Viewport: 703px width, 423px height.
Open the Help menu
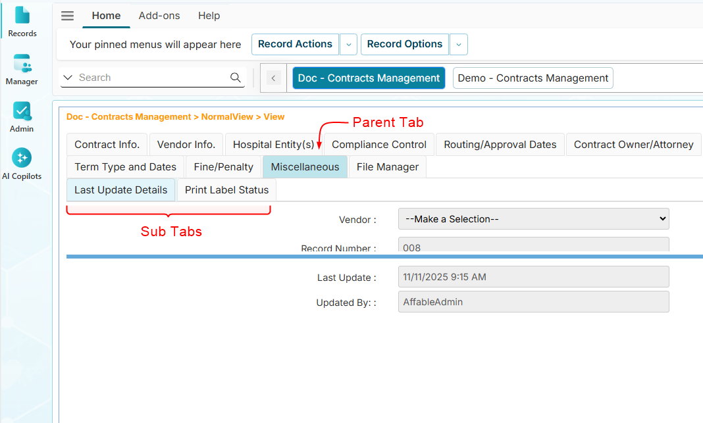tap(209, 16)
